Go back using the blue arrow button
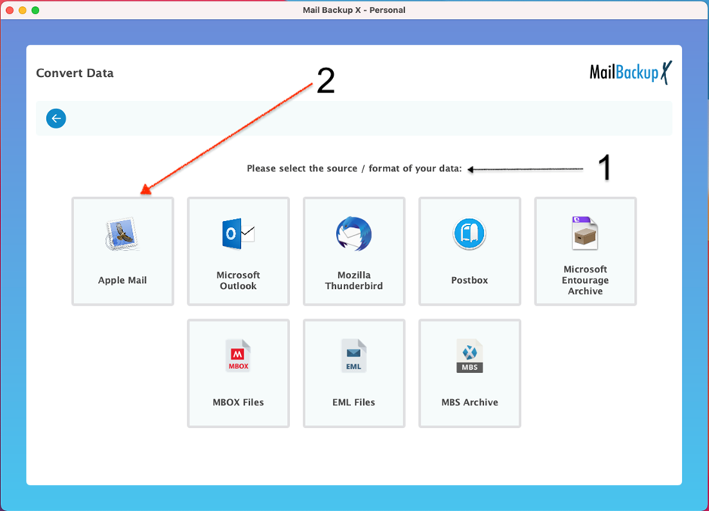This screenshot has width=709, height=511. coord(56,119)
